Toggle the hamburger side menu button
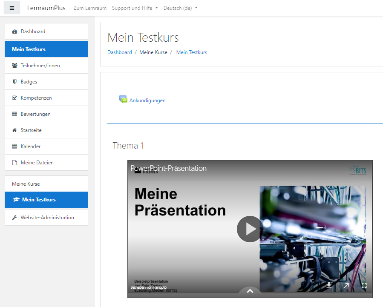The width and height of the screenshot is (383, 307). [x=12, y=8]
